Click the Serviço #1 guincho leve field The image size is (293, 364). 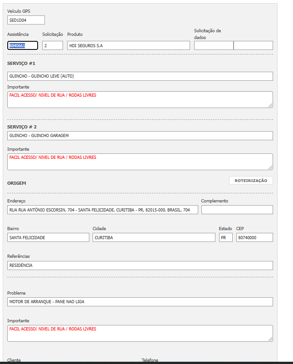(140, 76)
